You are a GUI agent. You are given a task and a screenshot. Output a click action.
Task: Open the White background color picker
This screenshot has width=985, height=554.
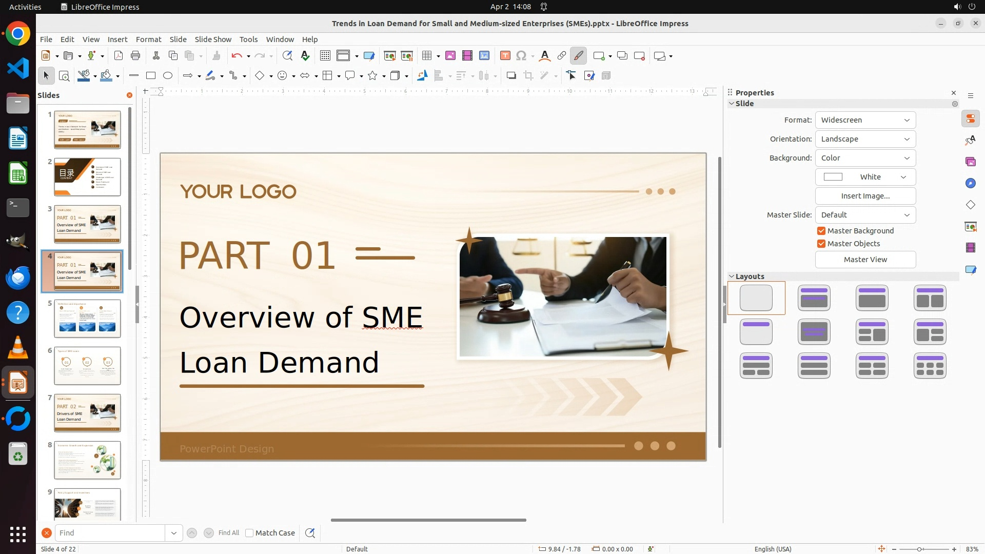[x=865, y=177]
